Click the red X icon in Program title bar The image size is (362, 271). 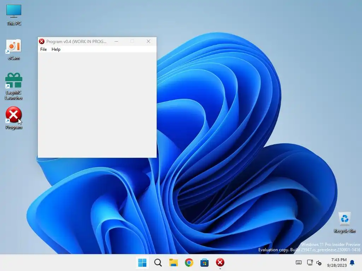pyautogui.click(x=42, y=42)
